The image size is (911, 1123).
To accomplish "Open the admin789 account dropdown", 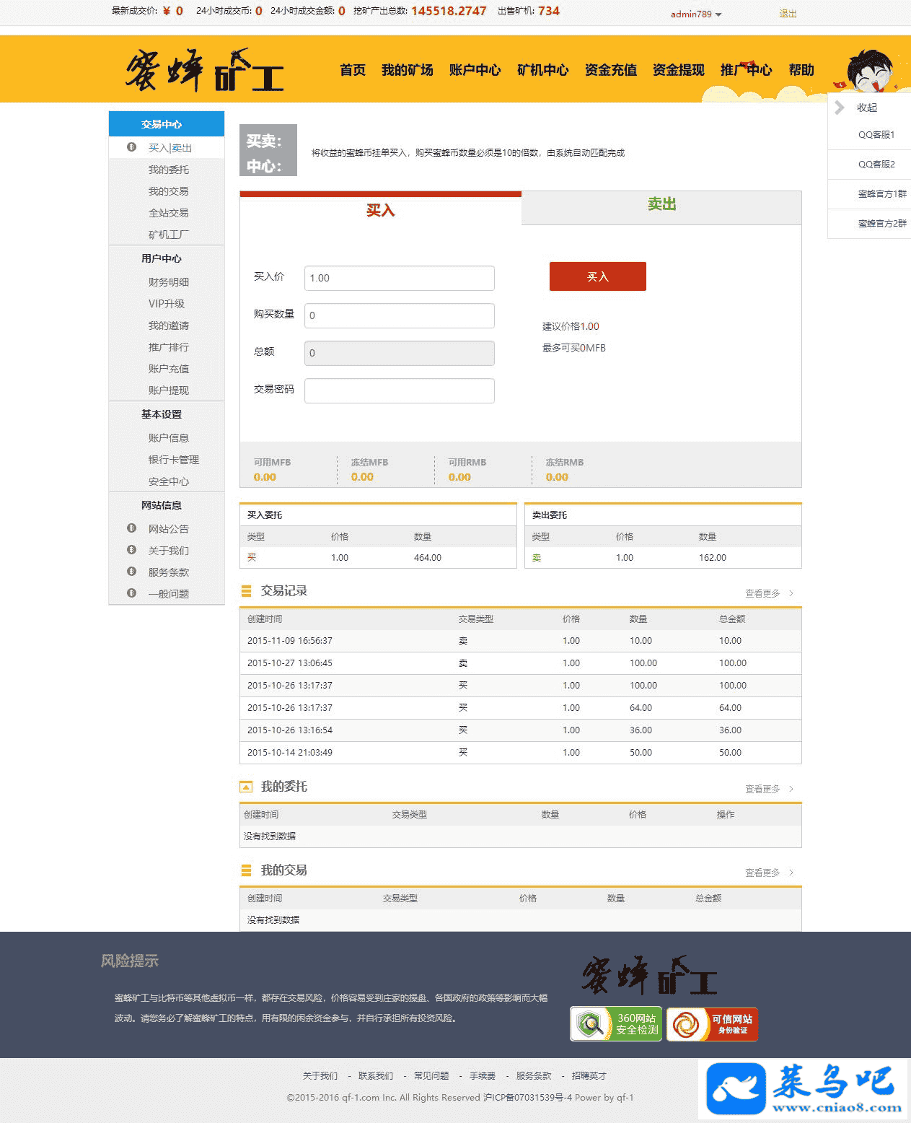I will [695, 14].
